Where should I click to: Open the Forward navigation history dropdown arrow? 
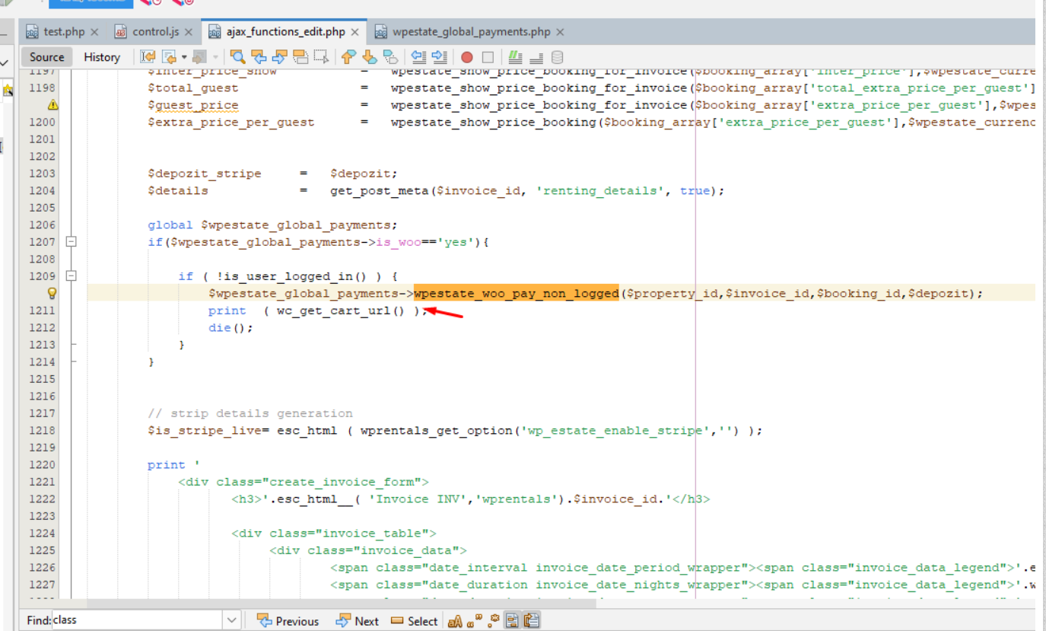coord(215,57)
